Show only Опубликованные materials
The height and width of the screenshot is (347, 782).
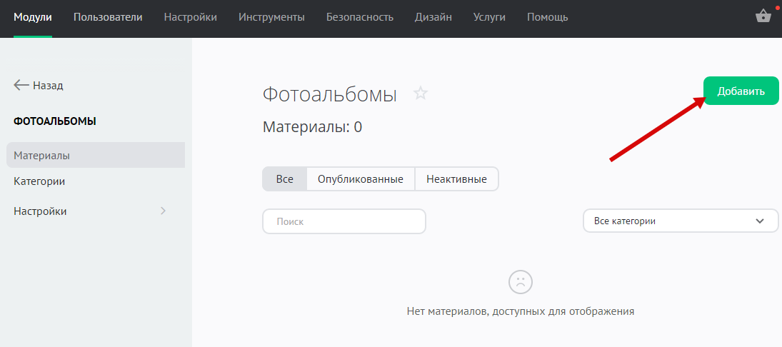point(361,179)
